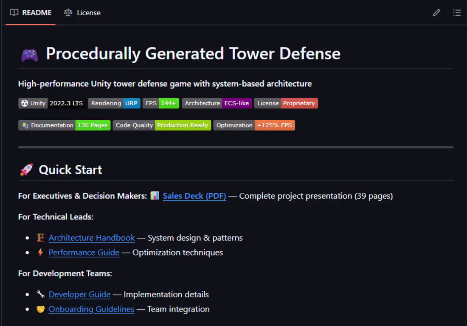Click the FPS 144+ badge
The height and width of the screenshot is (326, 467).
(x=160, y=103)
